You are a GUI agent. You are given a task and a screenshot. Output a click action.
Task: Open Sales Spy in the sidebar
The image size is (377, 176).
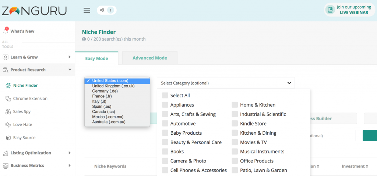pyautogui.click(x=22, y=112)
